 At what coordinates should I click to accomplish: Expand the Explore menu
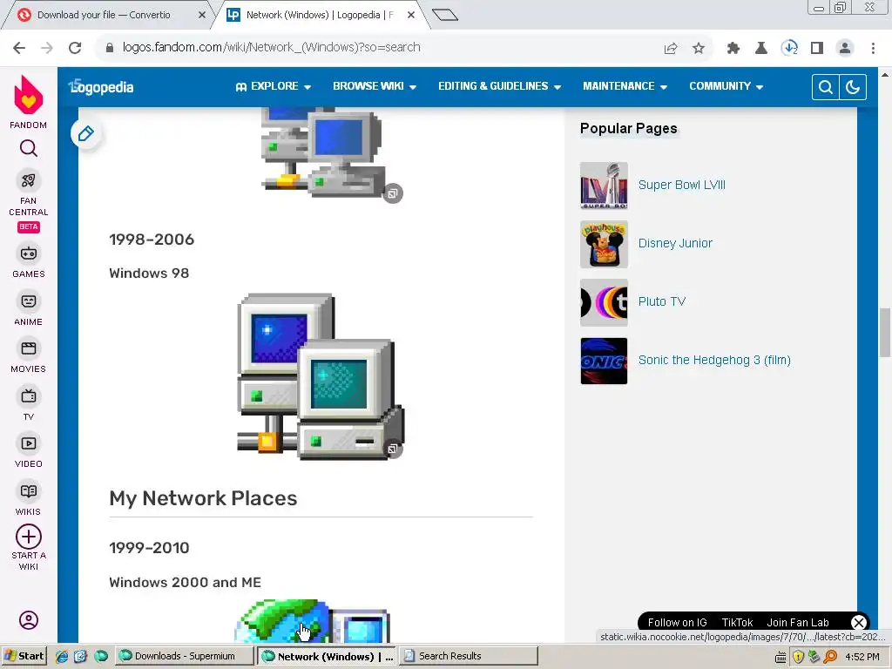pos(273,86)
